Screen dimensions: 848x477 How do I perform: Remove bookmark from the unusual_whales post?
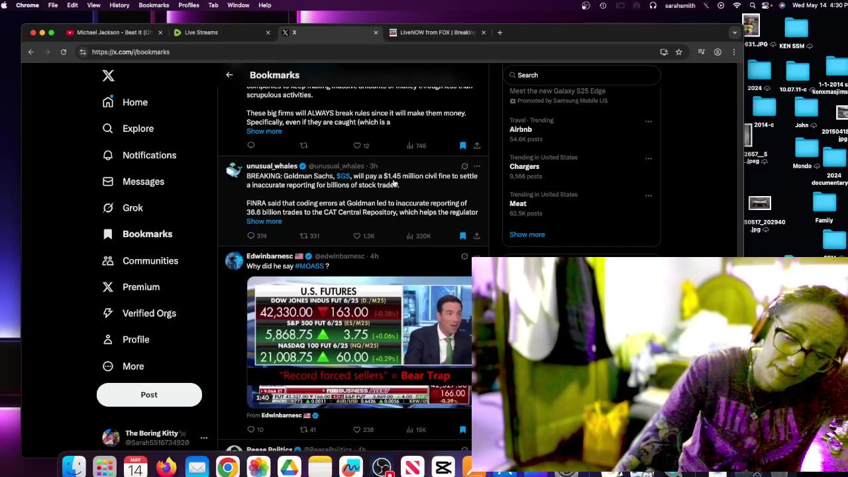tap(462, 236)
